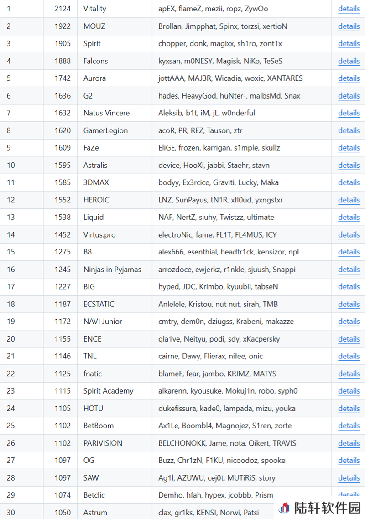Open 3DMAX details link
This screenshot has height=519, width=365.
tap(349, 183)
